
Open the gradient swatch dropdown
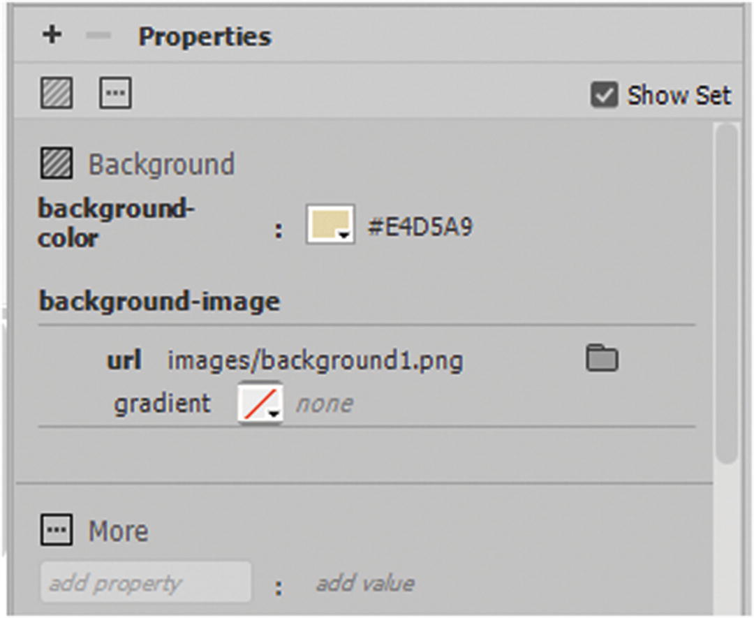[260, 403]
